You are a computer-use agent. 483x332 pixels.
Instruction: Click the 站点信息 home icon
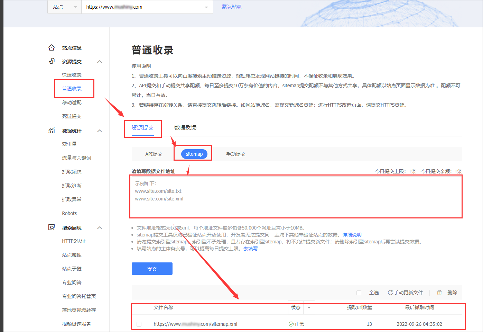(x=51, y=47)
